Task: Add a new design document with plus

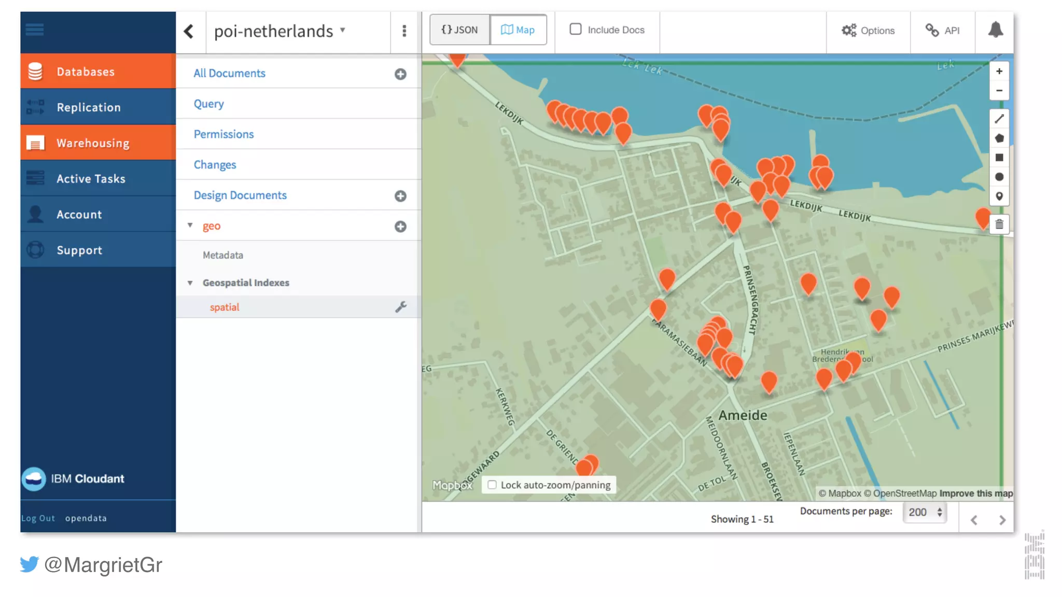Action: (x=400, y=196)
